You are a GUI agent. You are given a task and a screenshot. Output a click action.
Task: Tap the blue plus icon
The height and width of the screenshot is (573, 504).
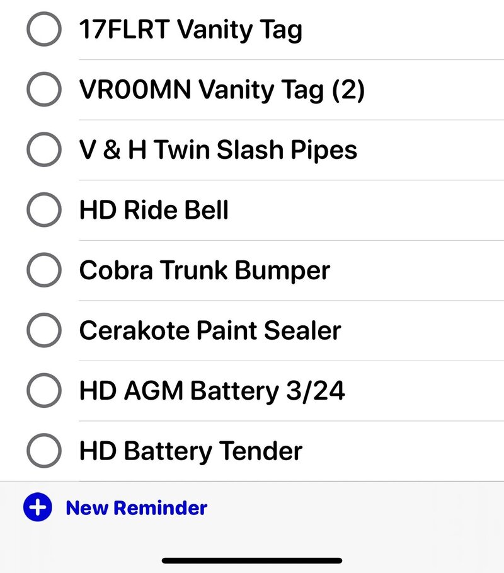38,507
